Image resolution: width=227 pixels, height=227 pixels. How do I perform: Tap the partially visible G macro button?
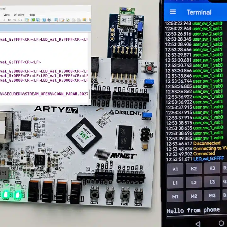point(225,181)
